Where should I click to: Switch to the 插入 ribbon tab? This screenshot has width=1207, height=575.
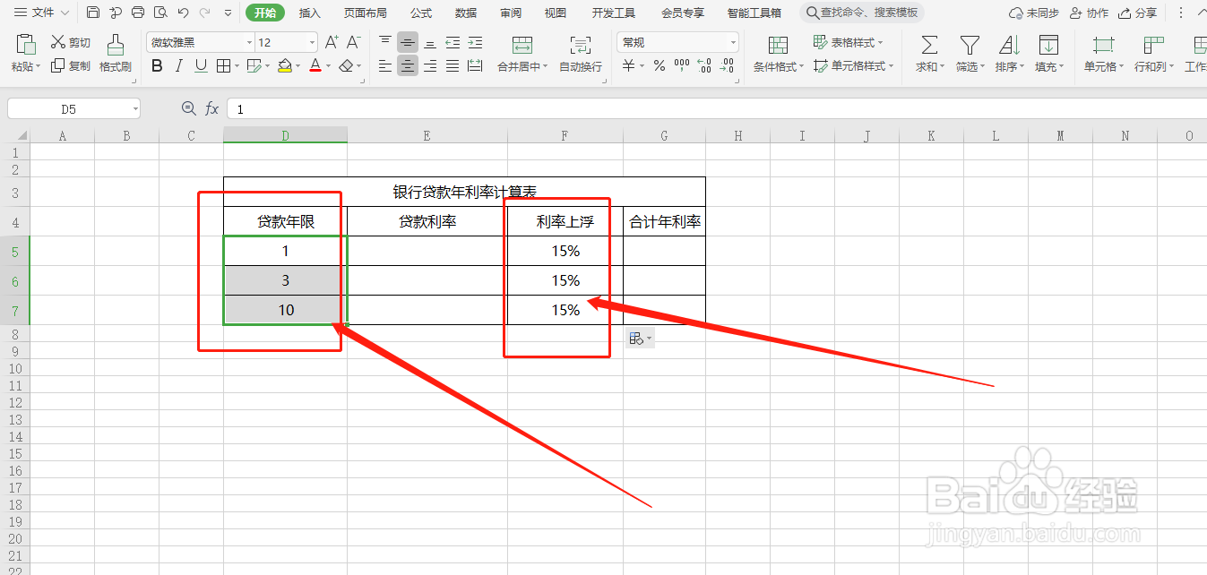tap(309, 13)
